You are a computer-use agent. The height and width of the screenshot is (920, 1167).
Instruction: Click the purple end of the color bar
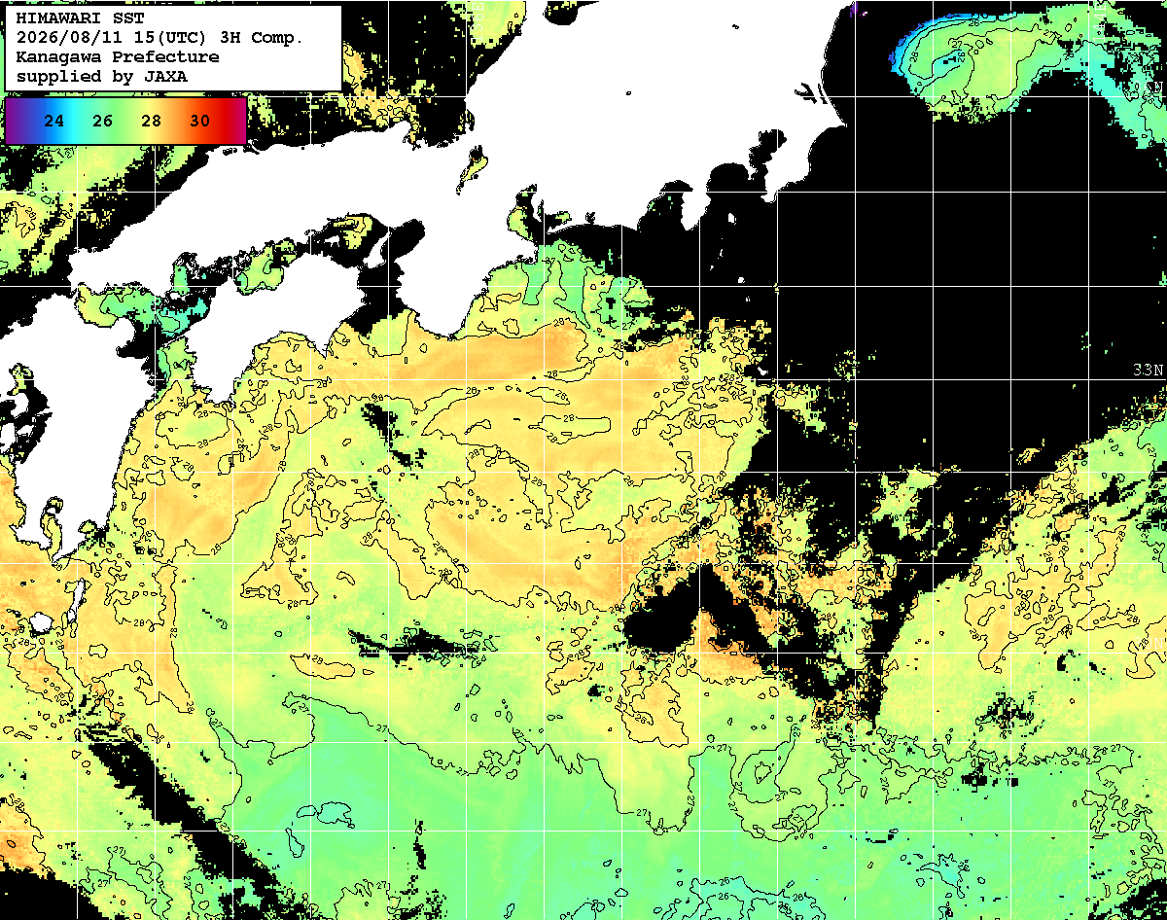click(14, 121)
